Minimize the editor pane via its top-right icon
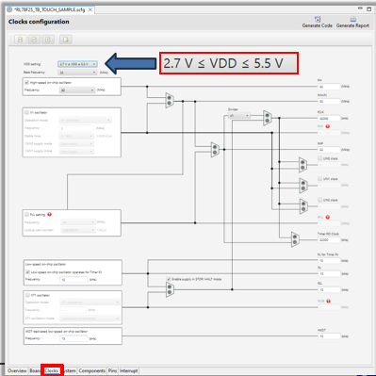Image resolution: width=376 pixels, height=376 pixels. (360, 8)
